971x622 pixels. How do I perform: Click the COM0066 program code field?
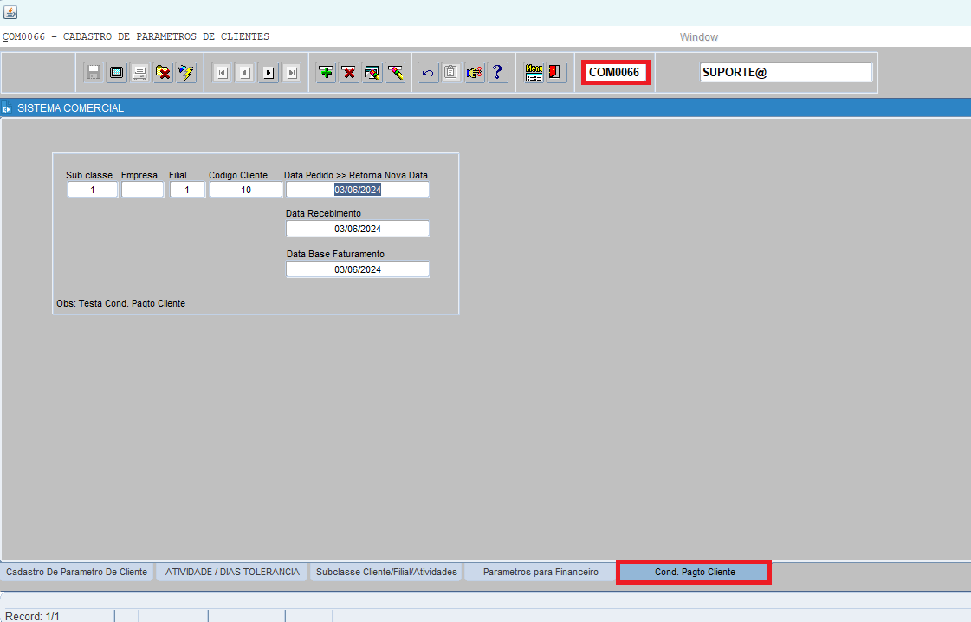coord(616,73)
